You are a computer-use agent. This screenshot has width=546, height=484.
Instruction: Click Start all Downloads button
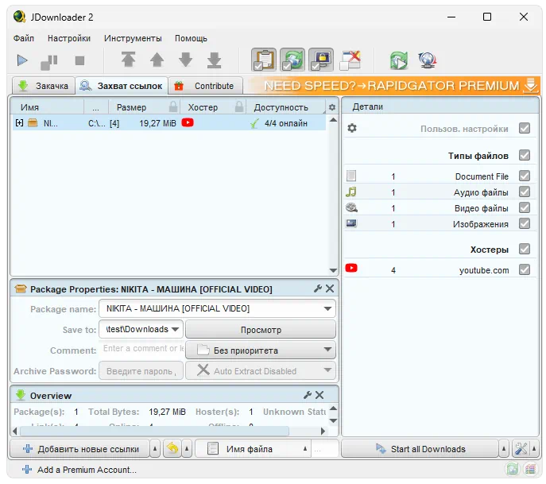(420, 448)
